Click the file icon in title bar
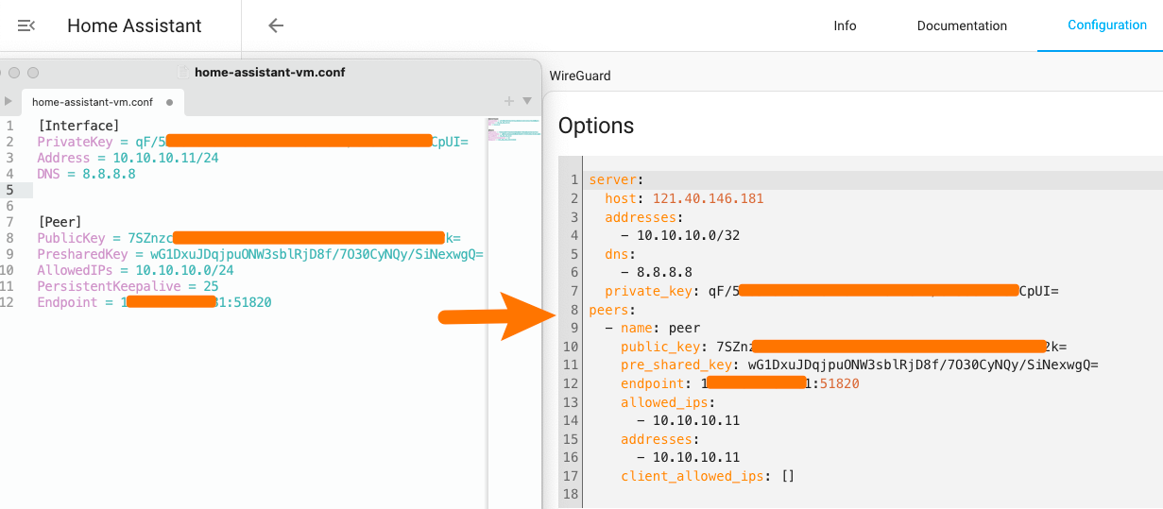Image resolution: width=1163 pixels, height=509 pixels. 185,73
